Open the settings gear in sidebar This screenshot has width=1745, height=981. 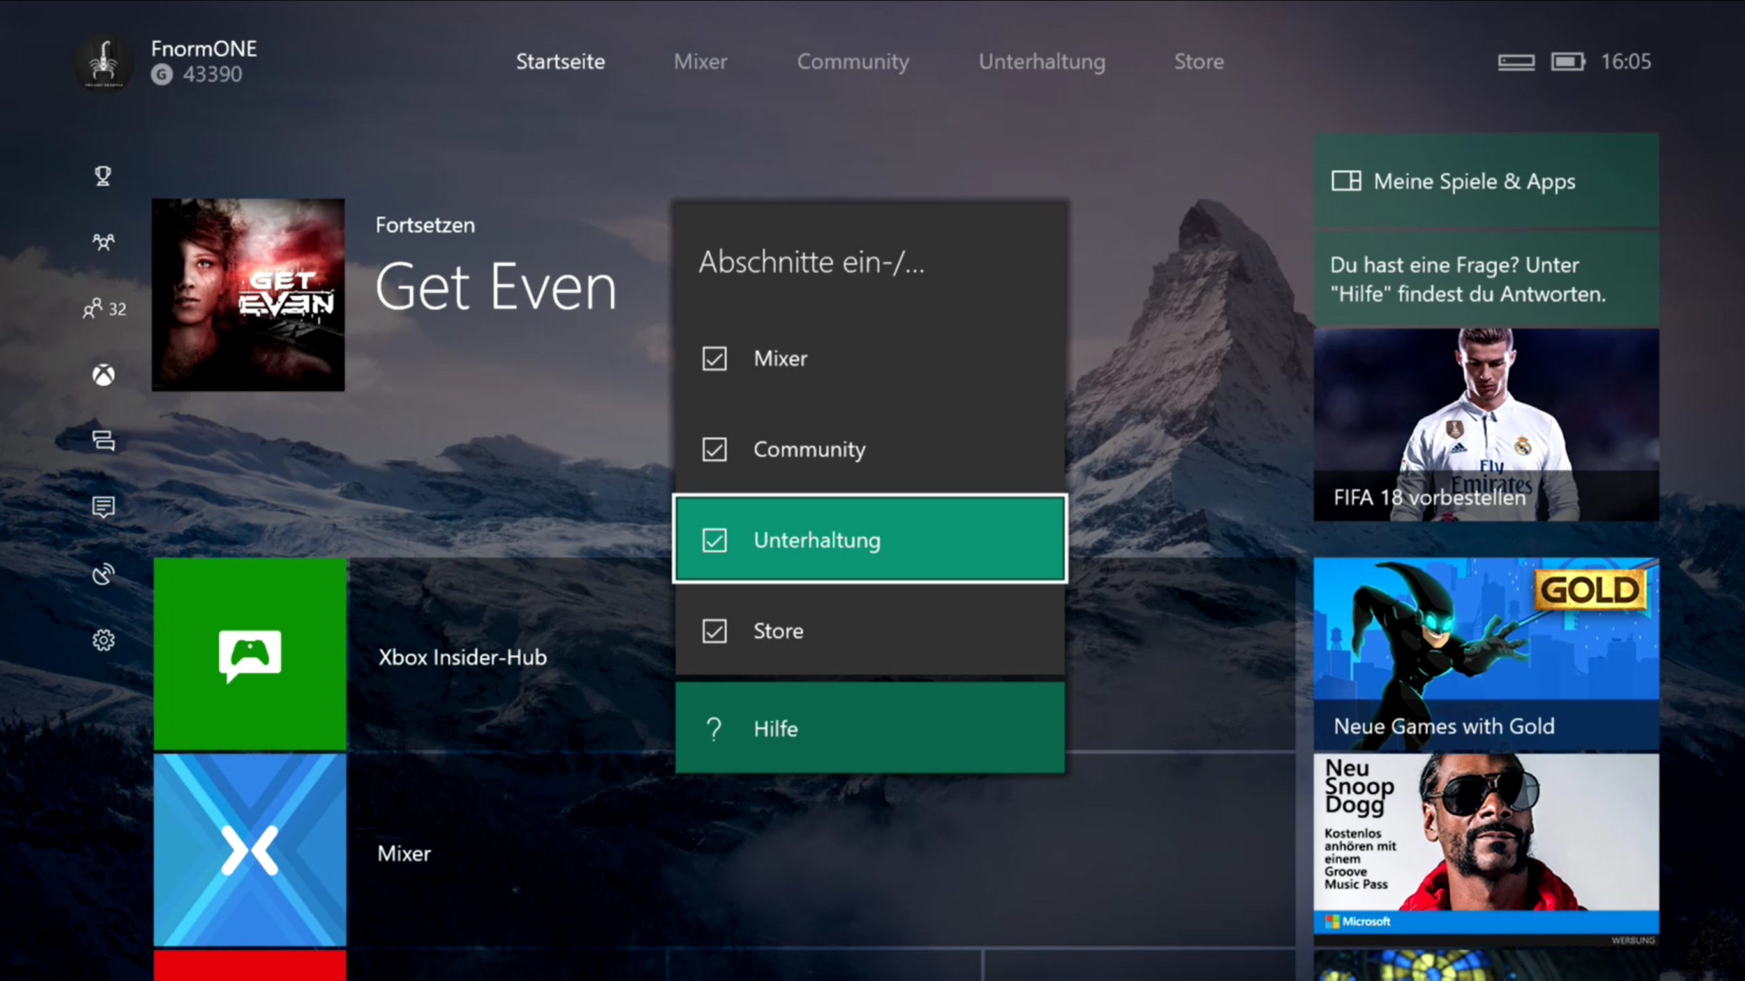point(103,640)
